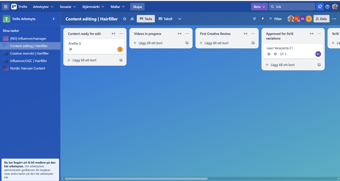340x181 pixels.
Task: Click the TL member avatar in board header
Action: (x=297, y=19)
